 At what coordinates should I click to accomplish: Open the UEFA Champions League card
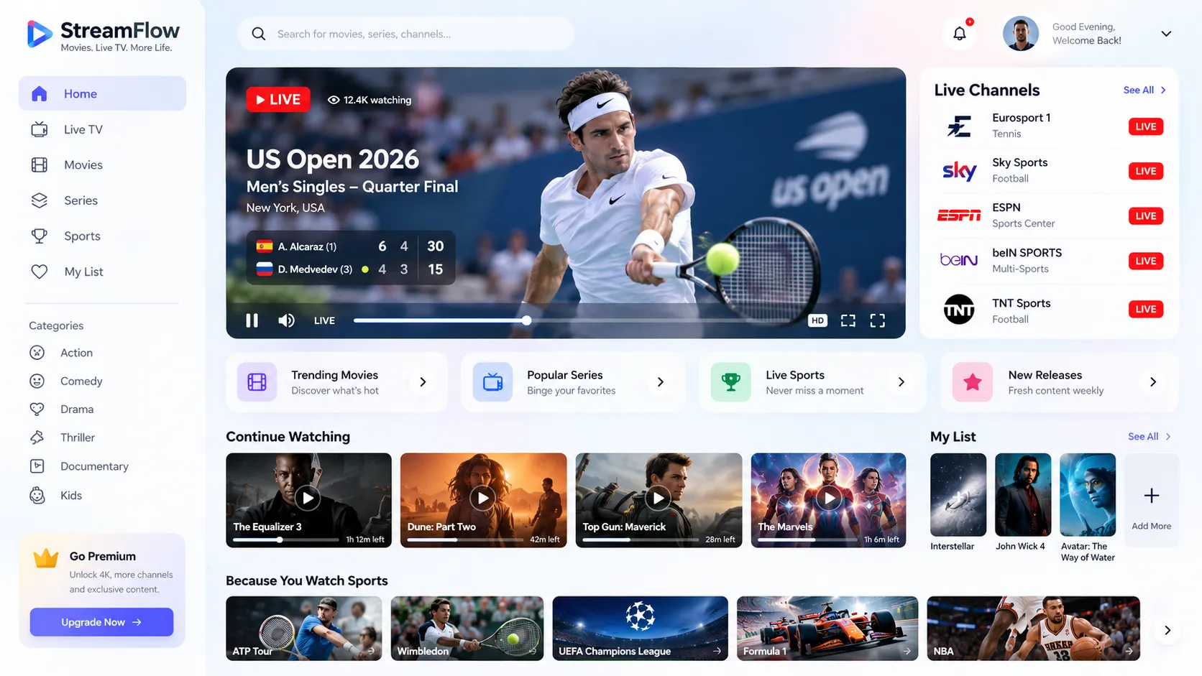(640, 628)
